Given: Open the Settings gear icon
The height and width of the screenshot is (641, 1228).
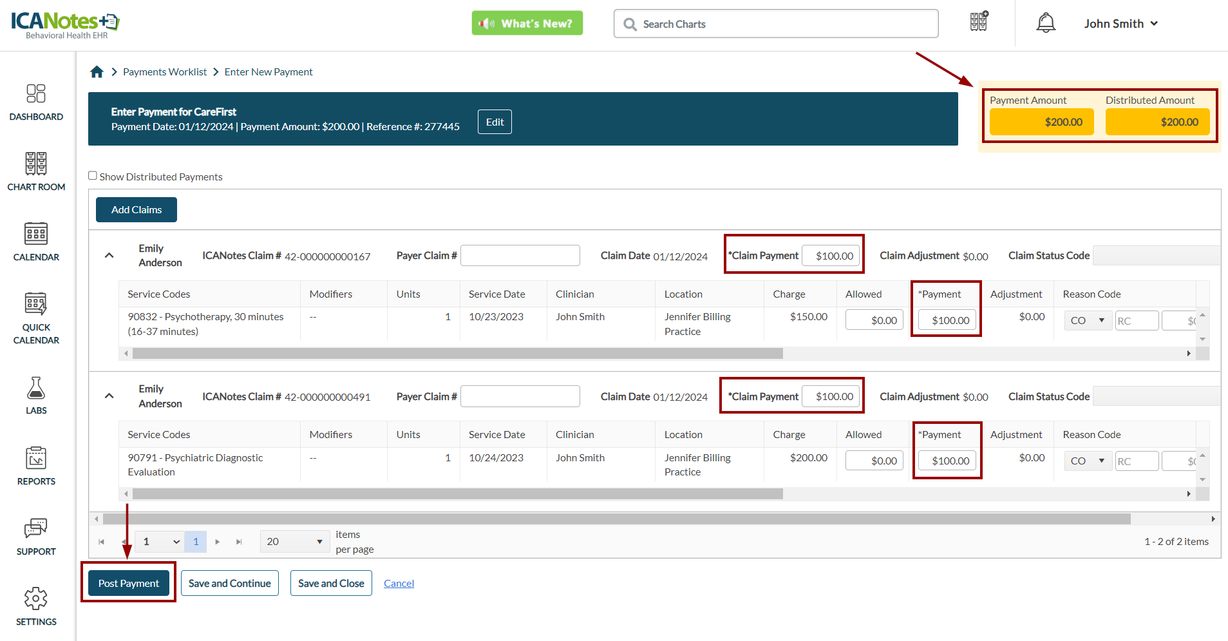Looking at the screenshot, I should click(x=36, y=606).
